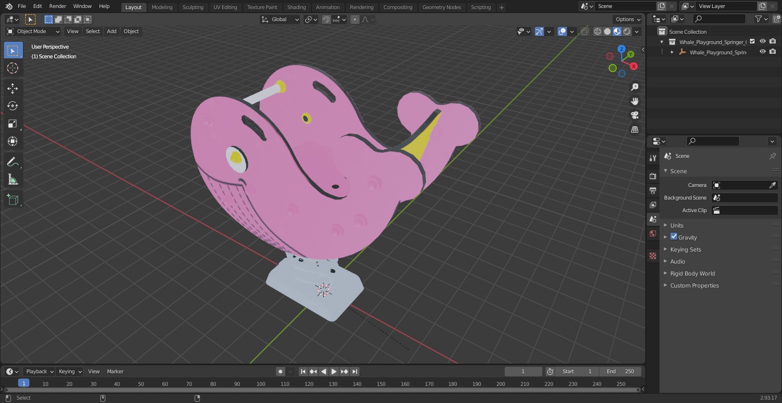Toggle snapping magnet
Image resolution: width=782 pixels, height=403 pixels.
(326, 19)
